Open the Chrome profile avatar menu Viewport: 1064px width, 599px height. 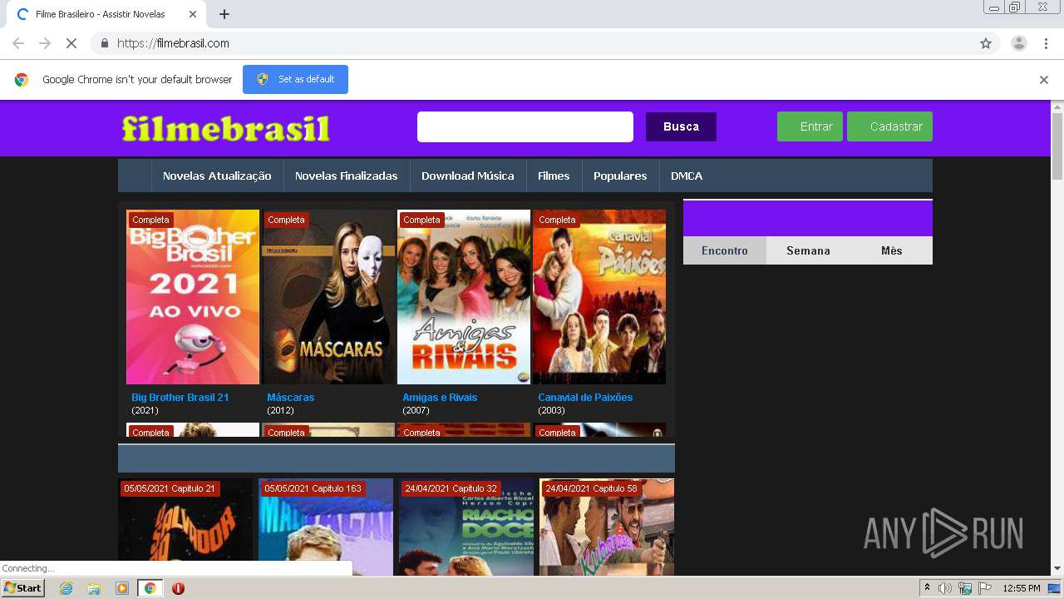1019,43
